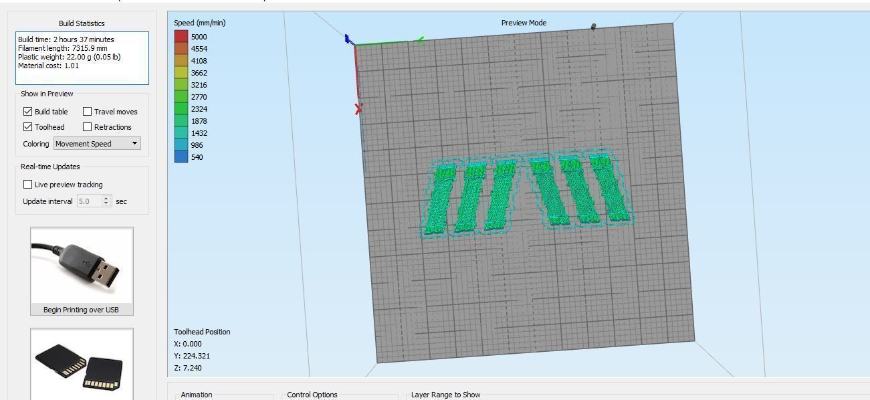870x400 pixels.
Task: Click the Speed (mm/min) legend title
Action: 200,23
